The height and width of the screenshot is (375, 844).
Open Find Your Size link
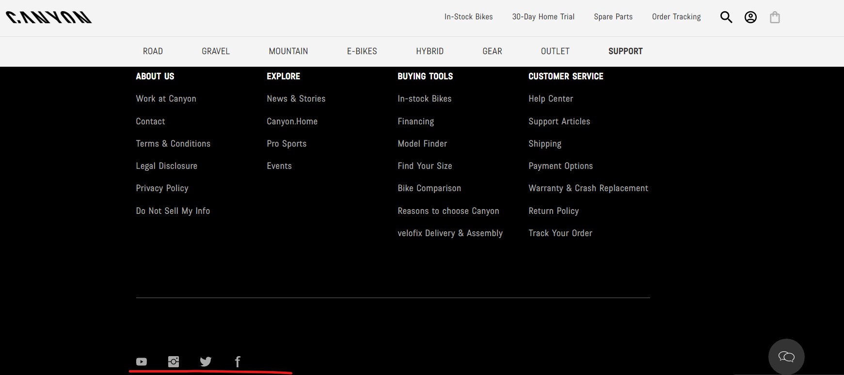pyautogui.click(x=425, y=166)
